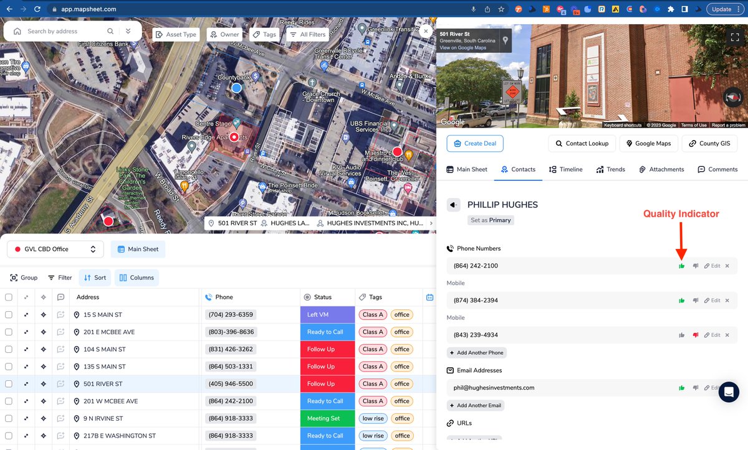Screen dimensions: 748x450
Task: Open comments for 104 S MAIN ST
Action: (60, 349)
